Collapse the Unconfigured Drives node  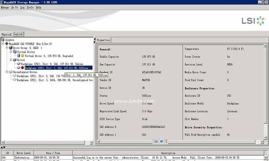[7, 72]
